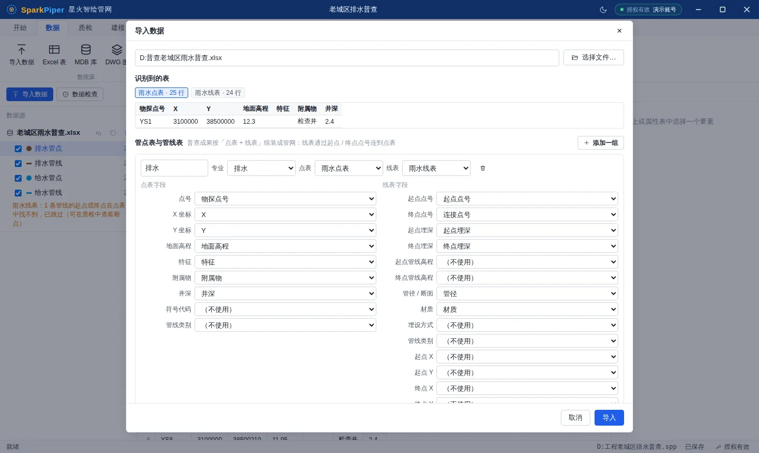
Task: Open the 专业 dropdown
Action: (261, 168)
